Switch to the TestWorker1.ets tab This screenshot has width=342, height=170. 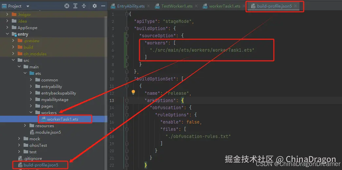[177, 6]
